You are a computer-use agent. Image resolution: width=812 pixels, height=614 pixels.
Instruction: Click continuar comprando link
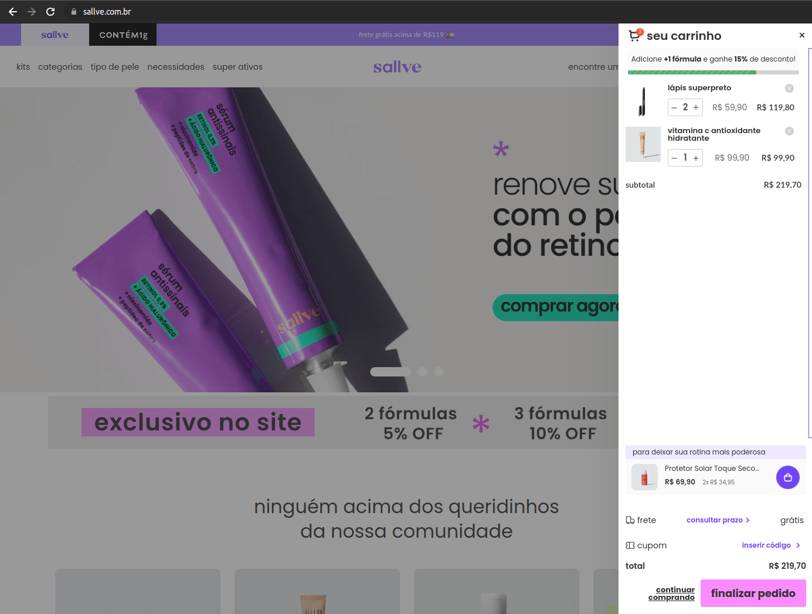click(x=672, y=593)
